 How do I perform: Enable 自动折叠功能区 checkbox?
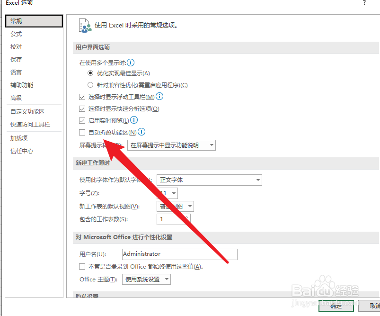coord(82,132)
